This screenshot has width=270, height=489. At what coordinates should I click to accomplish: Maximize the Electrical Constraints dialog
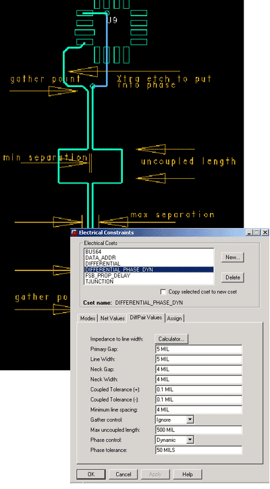(256, 233)
